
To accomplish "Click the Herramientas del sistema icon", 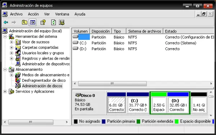I will click(12, 36).
